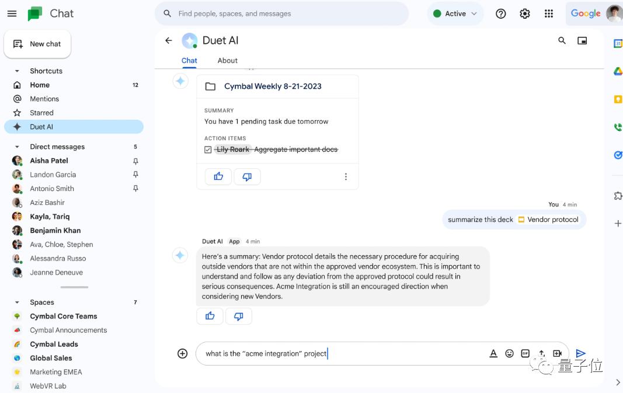Select Mentions in the shortcuts list

tap(44, 99)
